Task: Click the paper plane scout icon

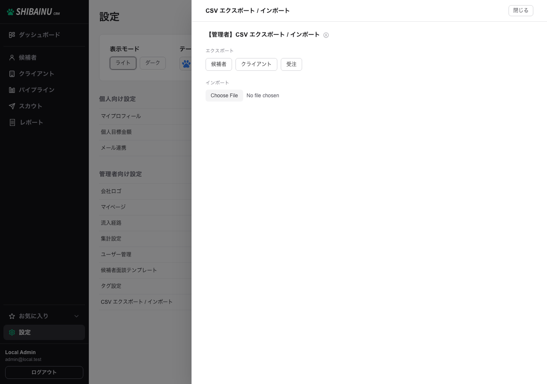Action: click(x=12, y=106)
